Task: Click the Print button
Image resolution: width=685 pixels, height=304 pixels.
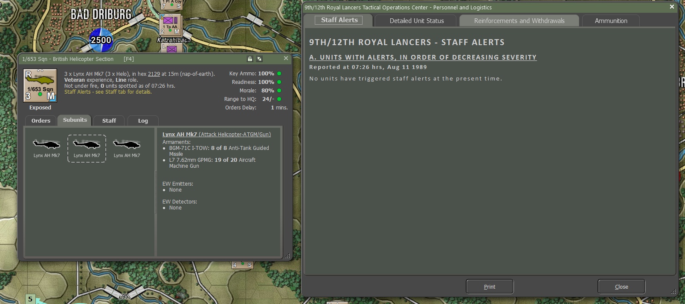Action: pos(490,287)
